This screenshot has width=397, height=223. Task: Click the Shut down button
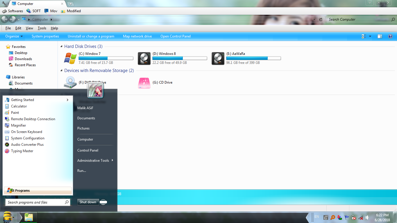tap(88, 202)
